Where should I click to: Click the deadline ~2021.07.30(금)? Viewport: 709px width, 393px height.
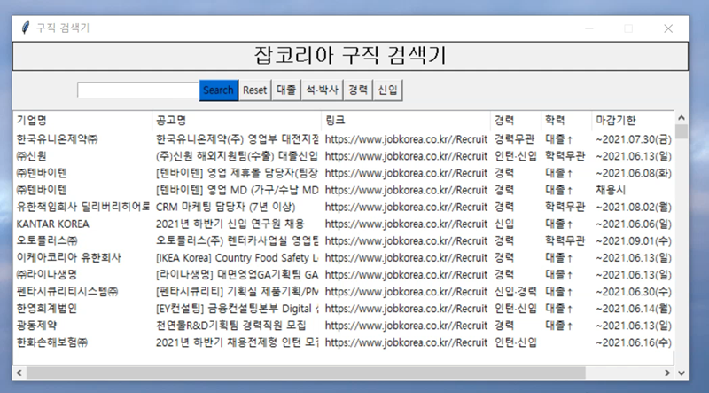[x=634, y=139]
